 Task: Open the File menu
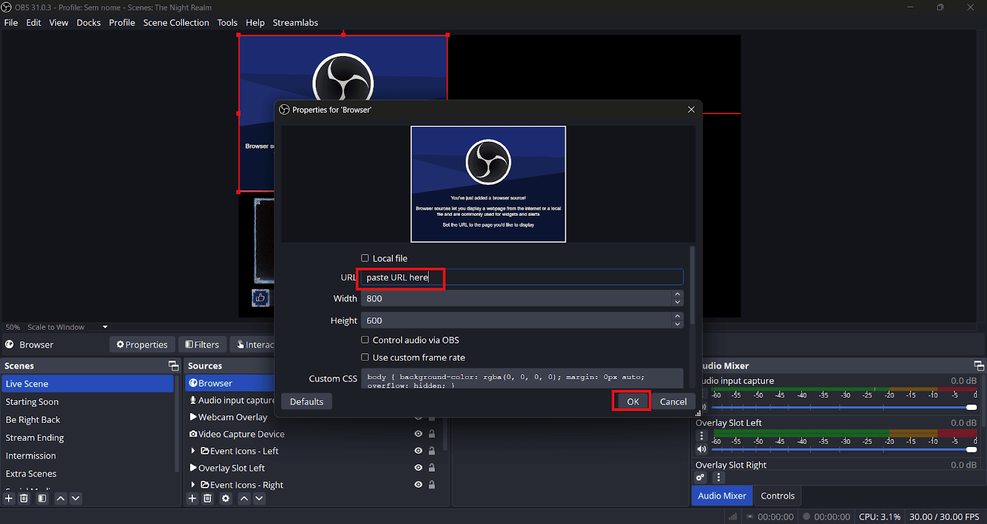(11, 23)
